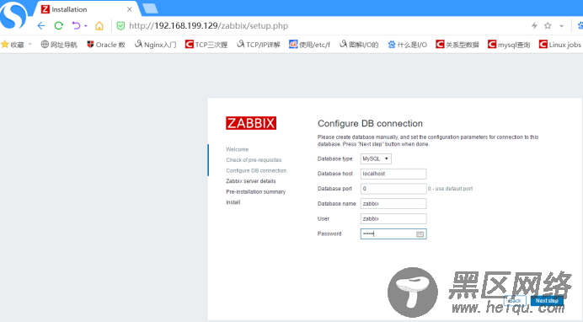
Task: Open the 网址导航 bookmark
Action: (59, 45)
